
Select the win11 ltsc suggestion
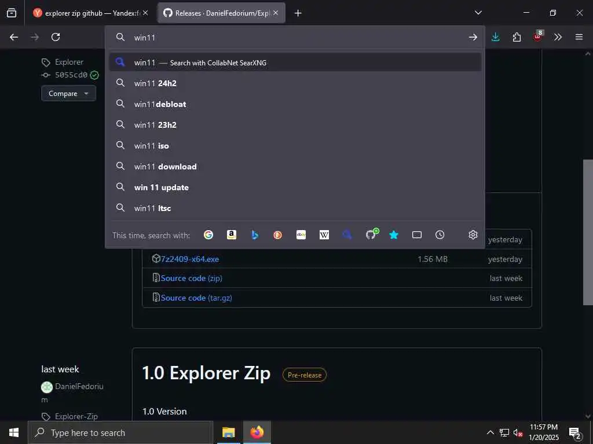pos(295,208)
